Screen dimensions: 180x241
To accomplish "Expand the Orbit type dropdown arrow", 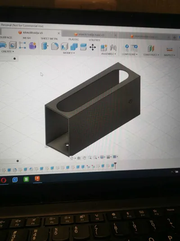I will pos(75,158).
